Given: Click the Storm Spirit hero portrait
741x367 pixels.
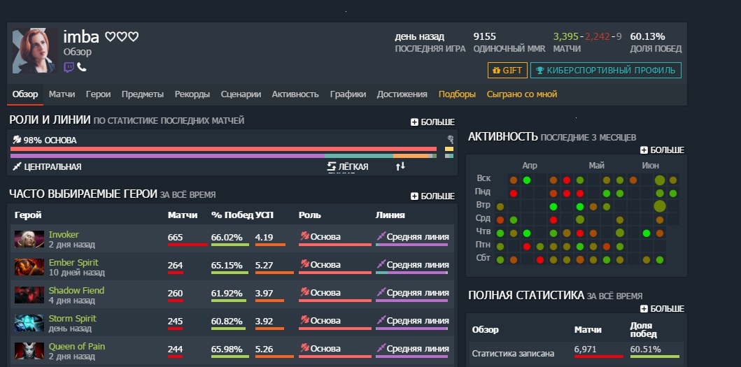Looking at the screenshot, I should pyautogui.click(x=29, y=323).
